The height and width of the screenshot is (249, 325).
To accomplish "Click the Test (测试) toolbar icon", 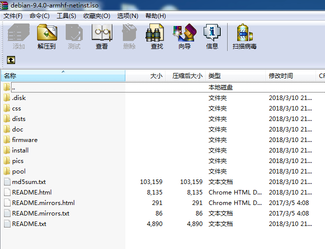I will click(x=74, y=32).
